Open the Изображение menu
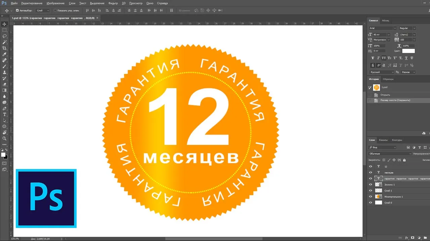Viewport: 430px width, 241px height. (56, 3)
